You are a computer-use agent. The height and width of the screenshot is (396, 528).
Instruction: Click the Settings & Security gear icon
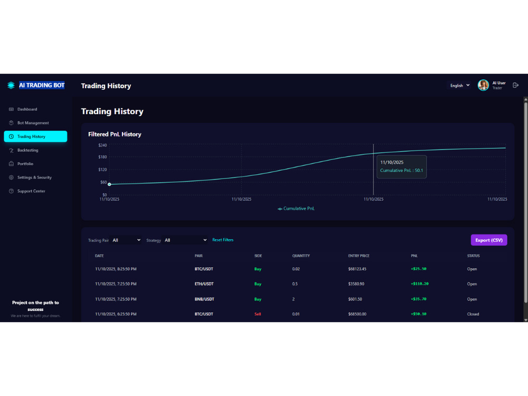tap(11, 177)
